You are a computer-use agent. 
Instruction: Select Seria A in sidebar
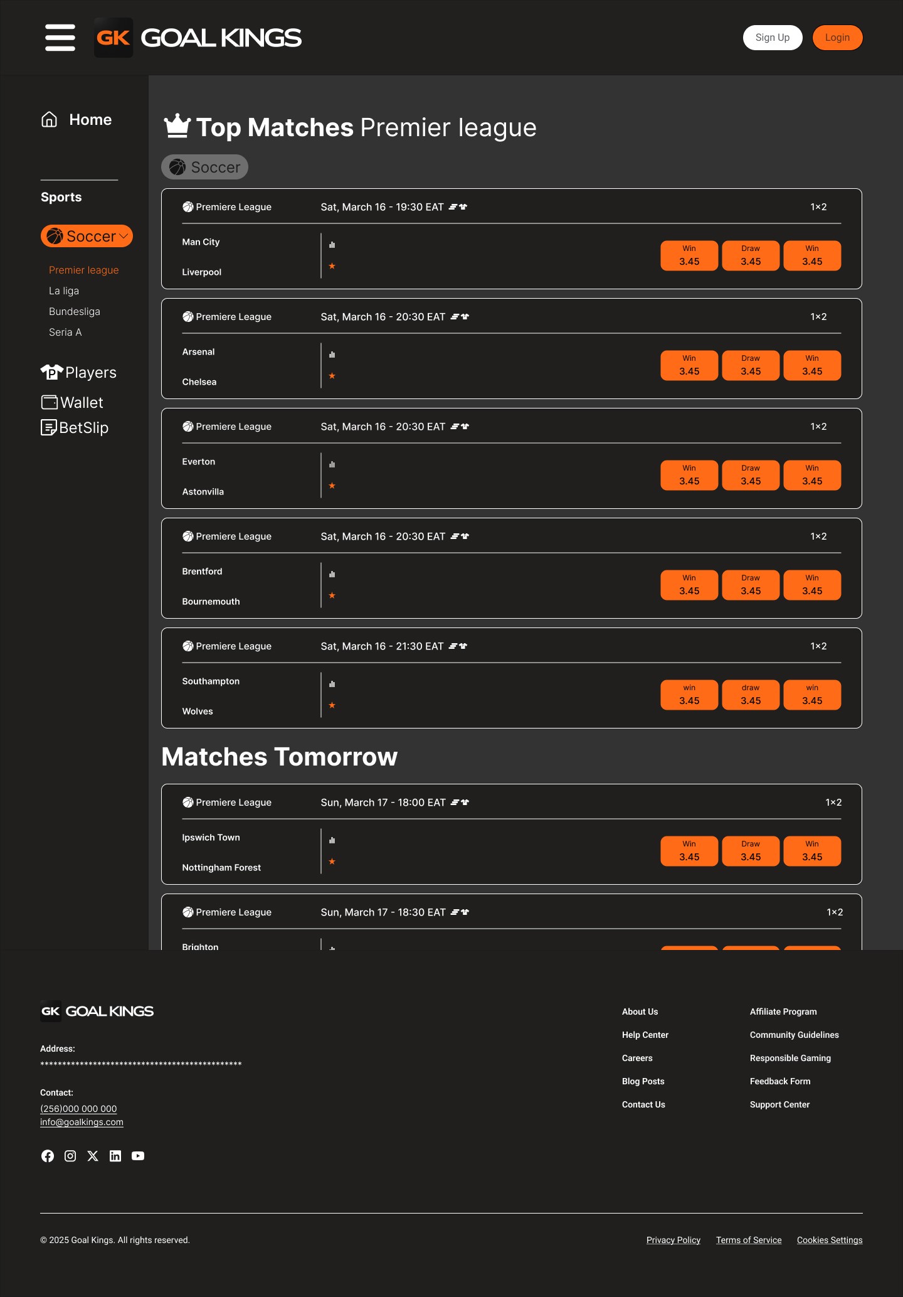pyautogui.click(x=65, y=332)
